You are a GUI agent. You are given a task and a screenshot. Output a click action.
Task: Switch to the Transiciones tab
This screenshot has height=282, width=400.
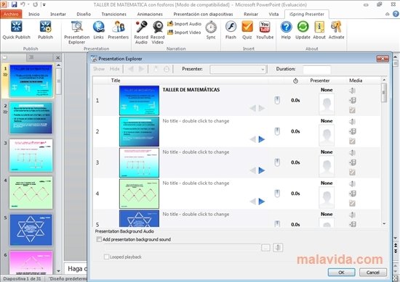(113, 14)
